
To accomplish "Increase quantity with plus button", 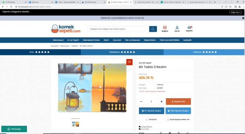I will (162, 102).
